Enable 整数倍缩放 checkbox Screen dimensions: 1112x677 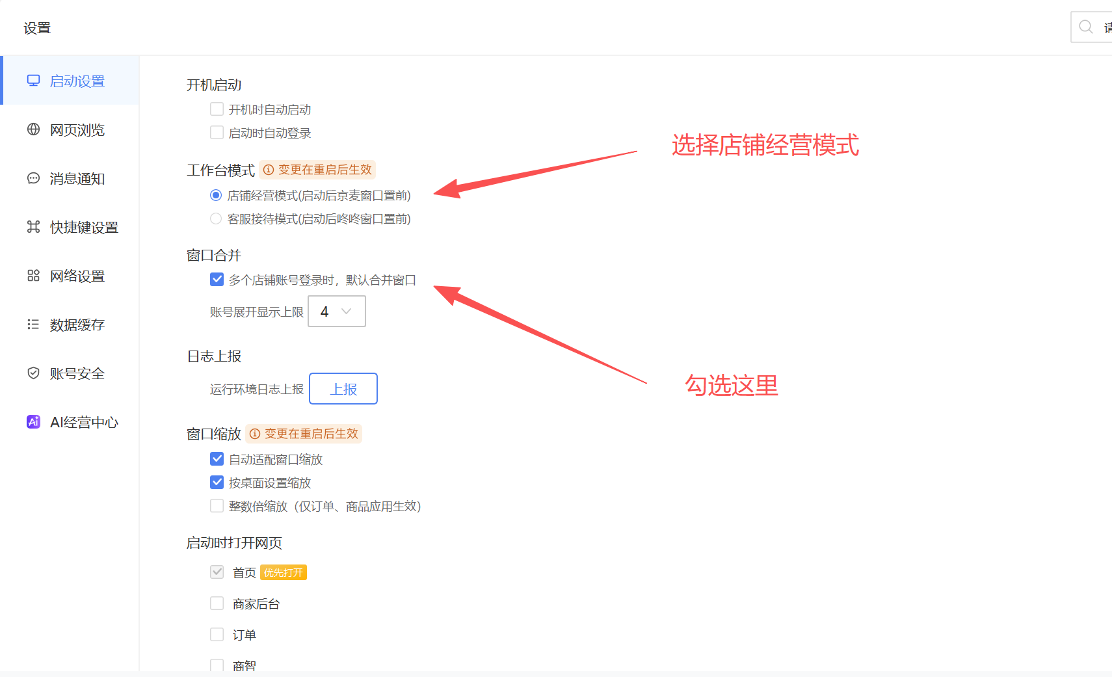pyautogui.click(x=217, y=506)
